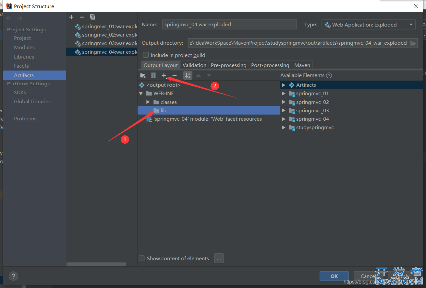
Task: Move selected element up
Action: [x=199, y=75]
